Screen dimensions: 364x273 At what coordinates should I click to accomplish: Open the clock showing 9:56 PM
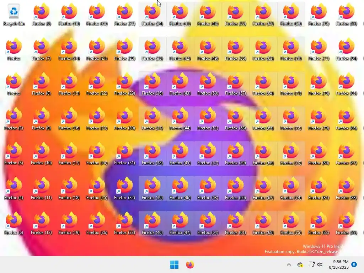[x=339, y=264]
